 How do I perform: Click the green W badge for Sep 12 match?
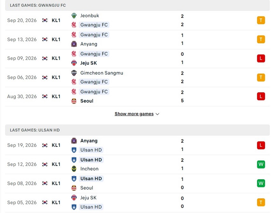[x=261, y=164]
